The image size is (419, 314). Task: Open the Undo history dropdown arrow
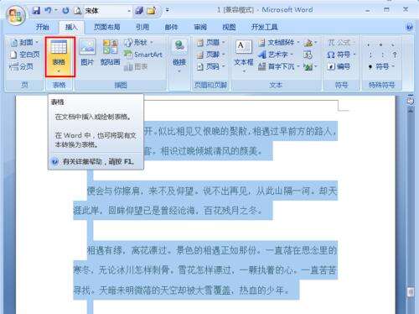(56, 11)
